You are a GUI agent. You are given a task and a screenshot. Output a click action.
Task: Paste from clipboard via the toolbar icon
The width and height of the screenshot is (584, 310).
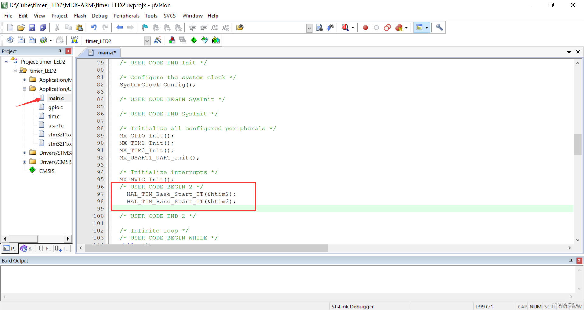(x=79, y=28)
